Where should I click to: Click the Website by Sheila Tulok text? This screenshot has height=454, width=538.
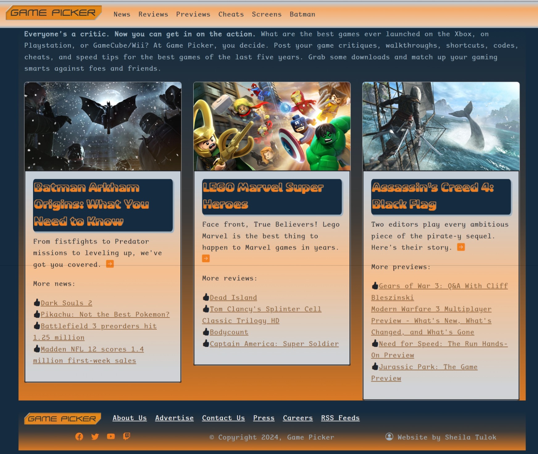click(447, 437)
